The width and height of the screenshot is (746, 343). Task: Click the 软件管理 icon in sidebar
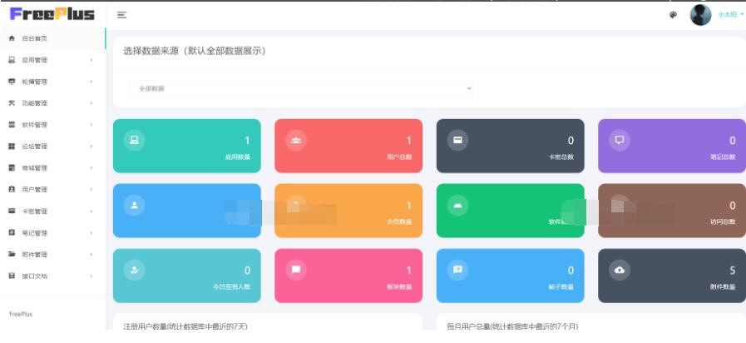click(12, 125)
